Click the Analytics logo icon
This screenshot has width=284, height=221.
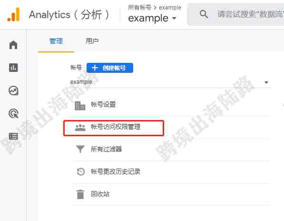13,14
